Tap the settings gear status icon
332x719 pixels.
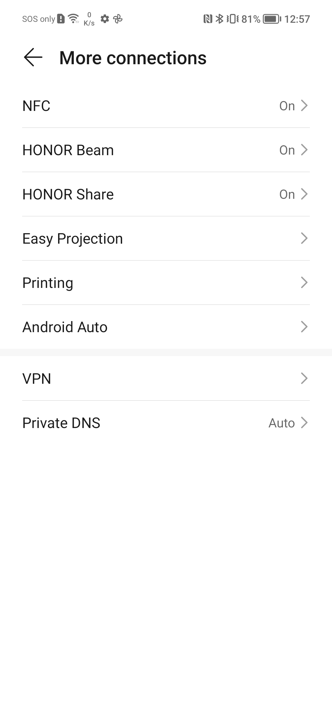coord(105,19)
